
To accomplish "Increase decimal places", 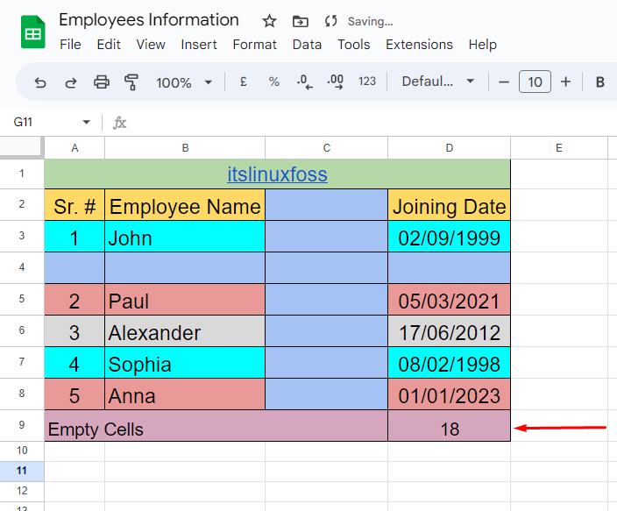I will tap(336, 82).
